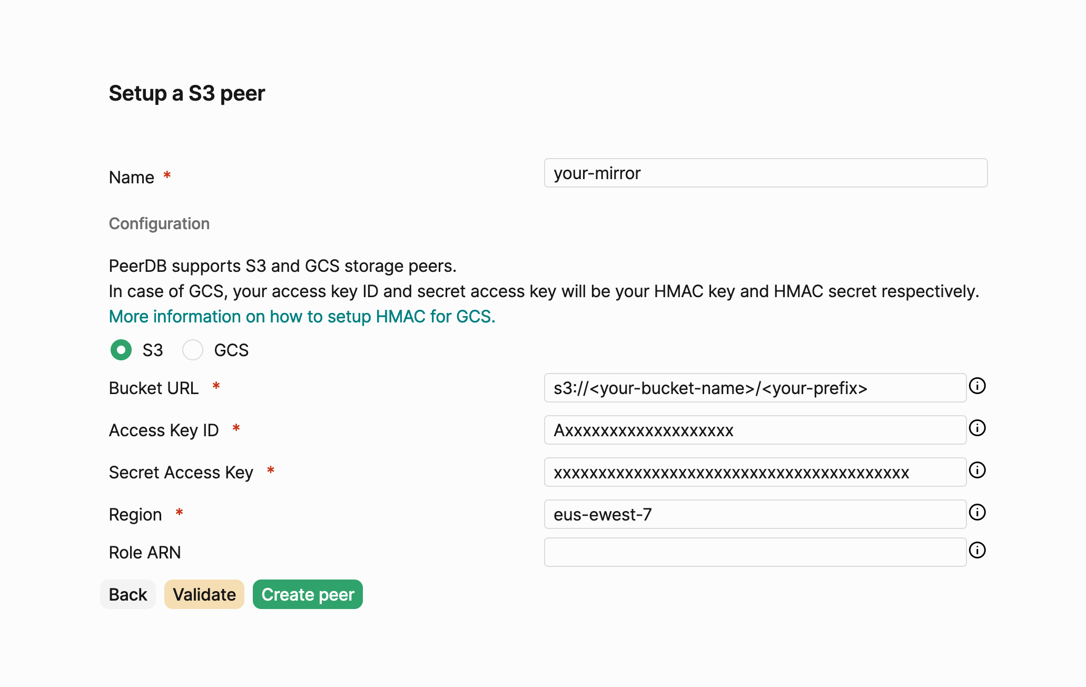Click the green Create peer button
This screenshot has width=1086, height=687.
[x=308, y=594]
